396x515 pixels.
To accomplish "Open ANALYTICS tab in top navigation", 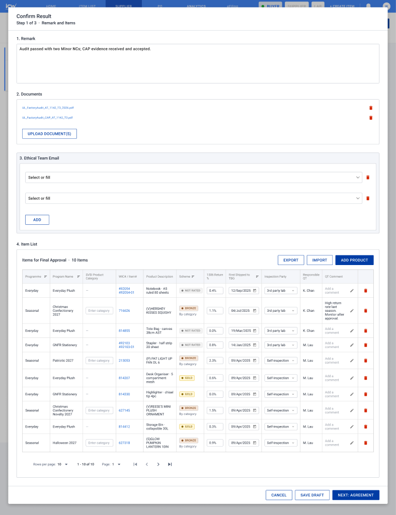I will pyautogui.click(x=196, y=6).
